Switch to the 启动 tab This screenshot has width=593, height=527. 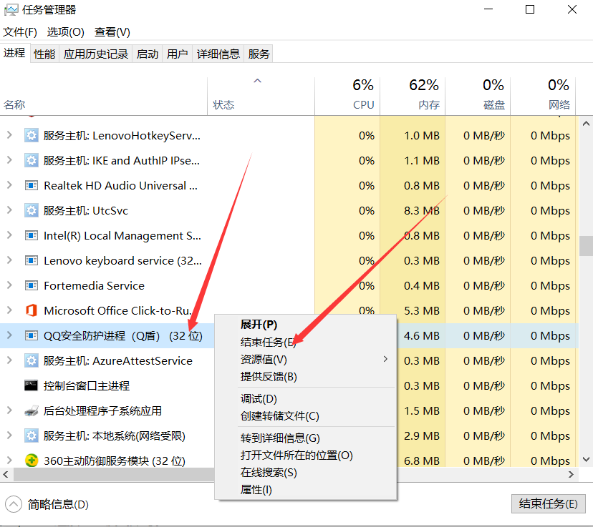tap(147, 54)
